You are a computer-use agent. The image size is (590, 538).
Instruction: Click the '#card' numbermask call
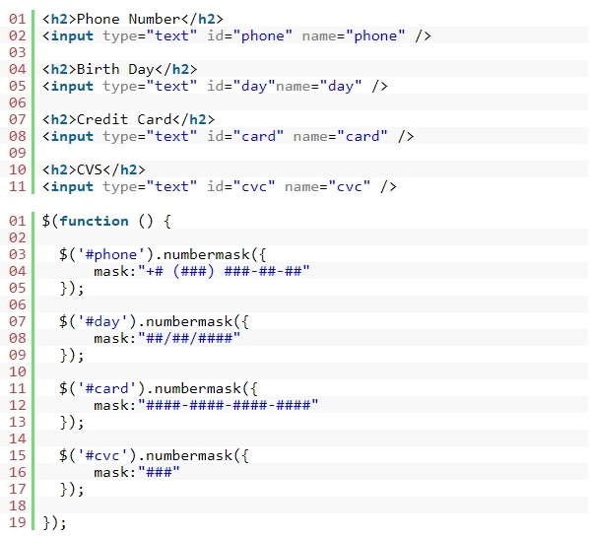coord(159,388)
